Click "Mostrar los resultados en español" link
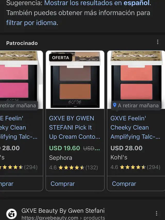The width and height of the screenshot is (165, 220). [x=97, y=3]
